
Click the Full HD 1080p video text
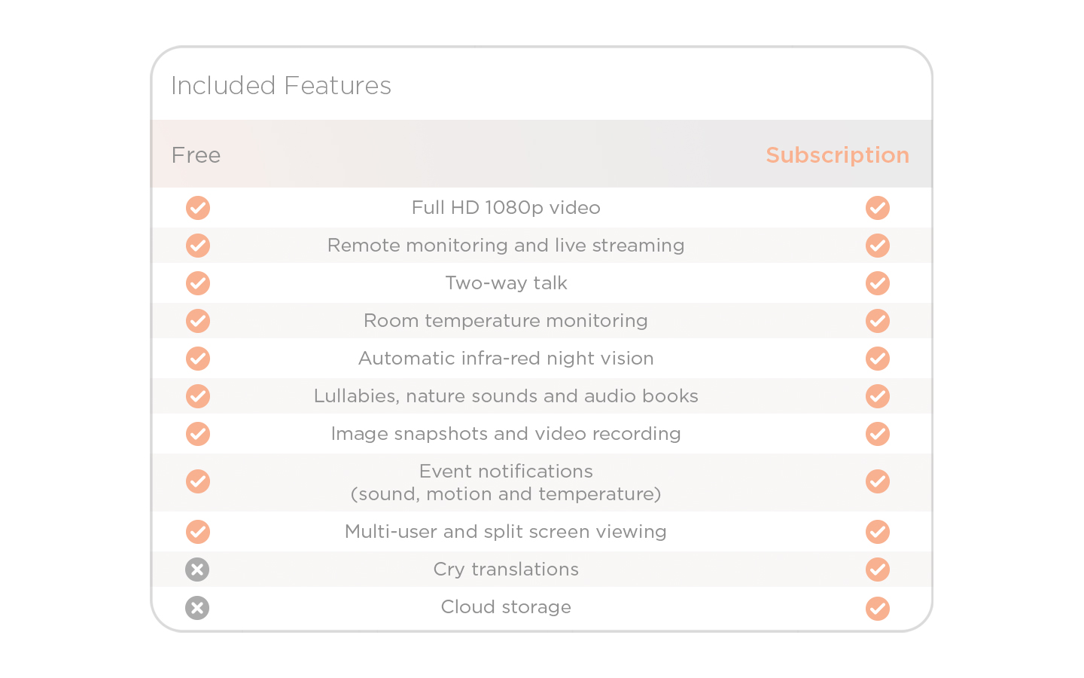pos(506,208)
